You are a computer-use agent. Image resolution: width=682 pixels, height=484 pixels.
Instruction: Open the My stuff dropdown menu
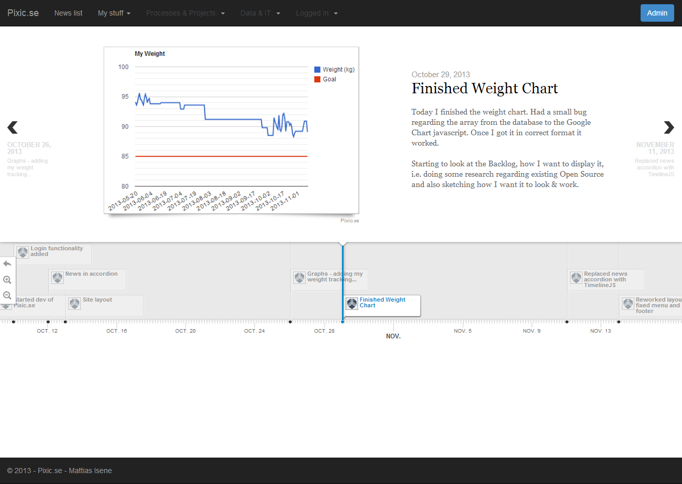coord(114,13)
